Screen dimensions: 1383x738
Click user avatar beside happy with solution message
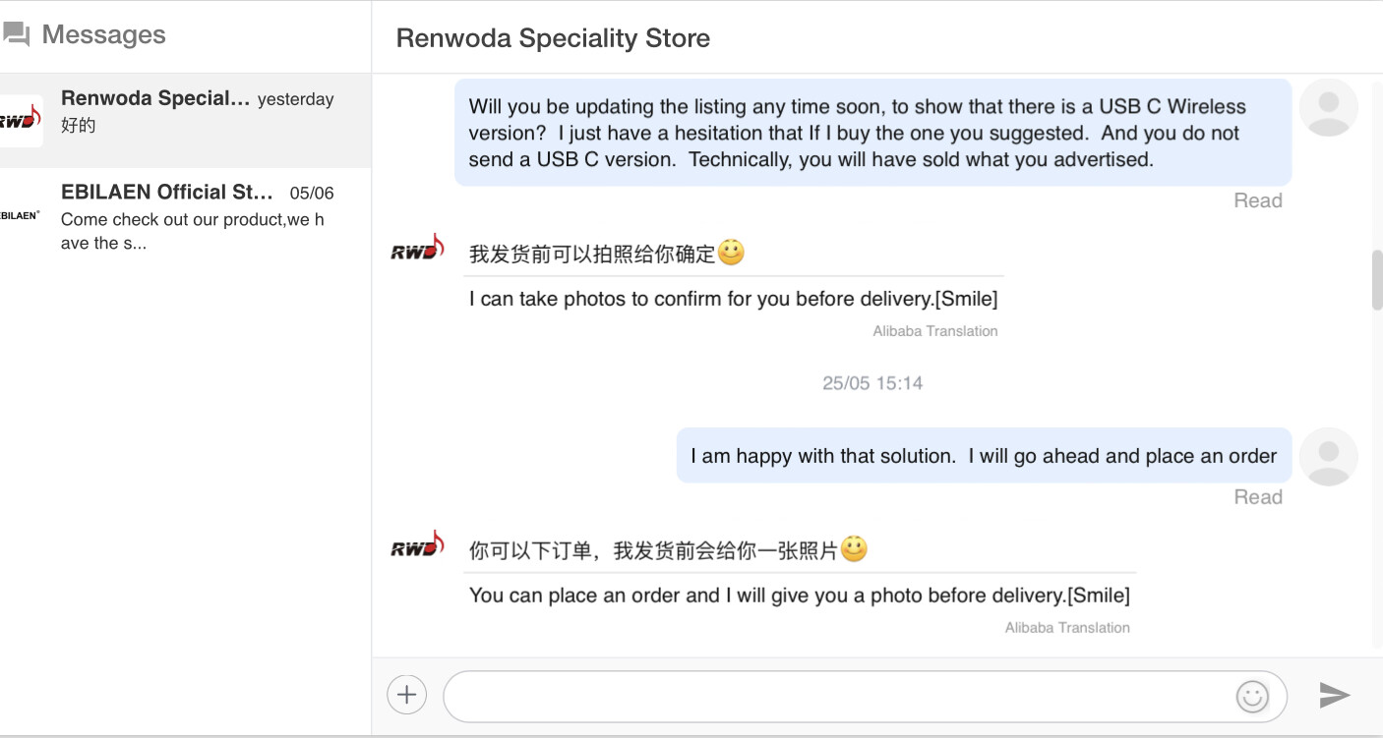[1328, 456]
